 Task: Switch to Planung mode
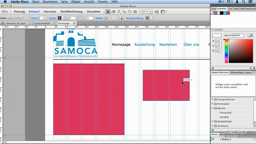[x=19, y=12]
